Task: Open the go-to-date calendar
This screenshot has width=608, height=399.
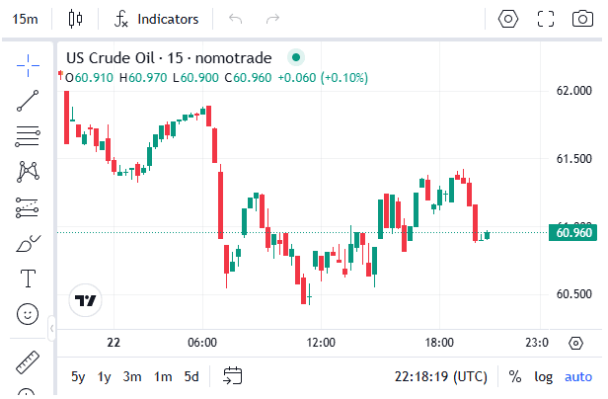Action: (x=233, y=375)
